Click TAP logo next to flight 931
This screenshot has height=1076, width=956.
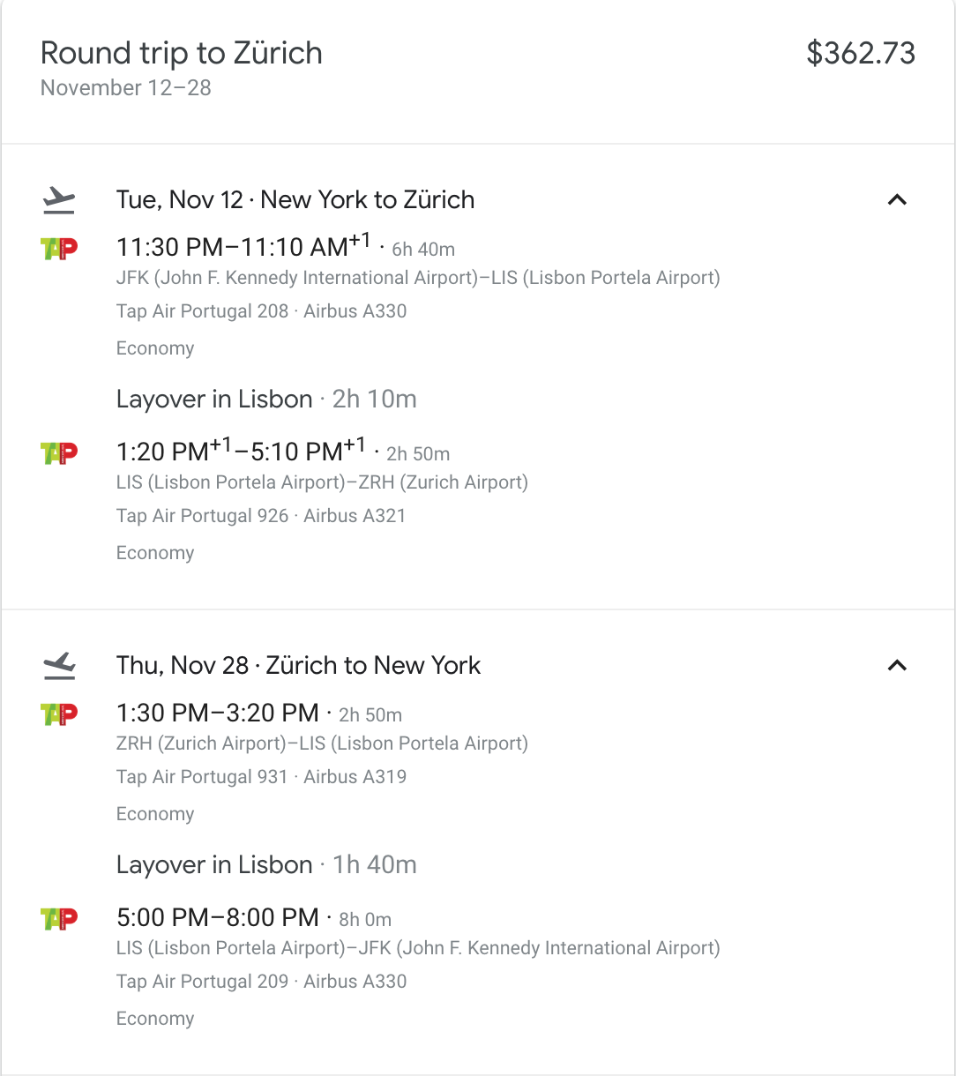pos(59,714)
